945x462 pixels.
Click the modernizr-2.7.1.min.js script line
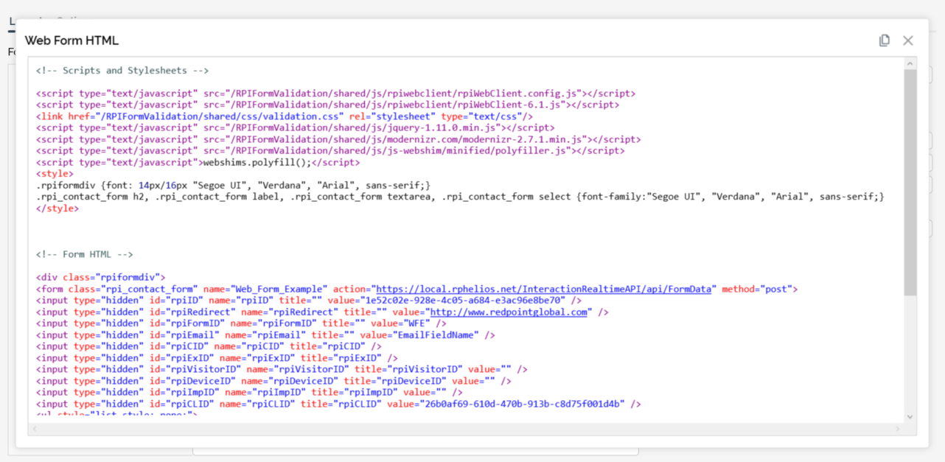pos(339,139)
